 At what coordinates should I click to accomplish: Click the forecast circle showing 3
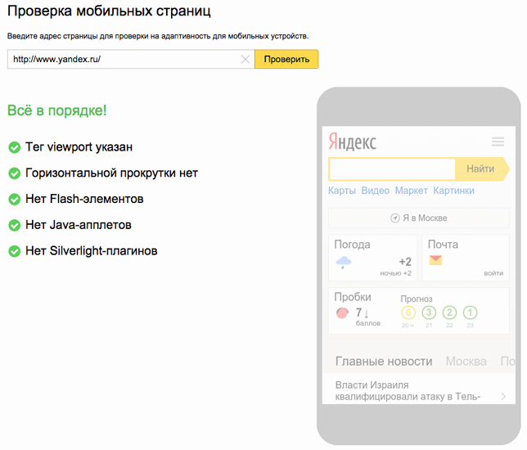tap(429, 313)
